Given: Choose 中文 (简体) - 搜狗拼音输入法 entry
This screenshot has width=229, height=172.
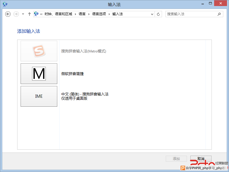Looking at the screenshot, I should 85,94.
